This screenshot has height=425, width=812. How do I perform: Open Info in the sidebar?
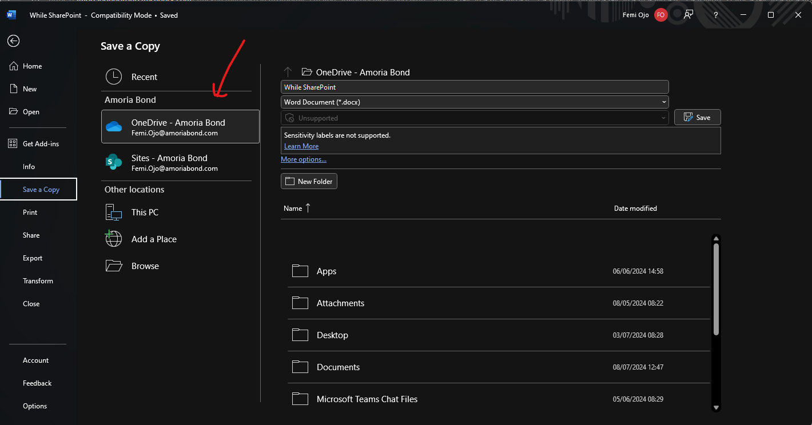point(29,167)
